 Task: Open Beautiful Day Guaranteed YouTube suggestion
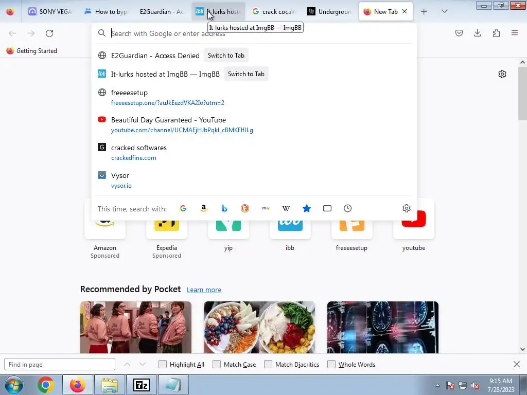pos(254,124)
